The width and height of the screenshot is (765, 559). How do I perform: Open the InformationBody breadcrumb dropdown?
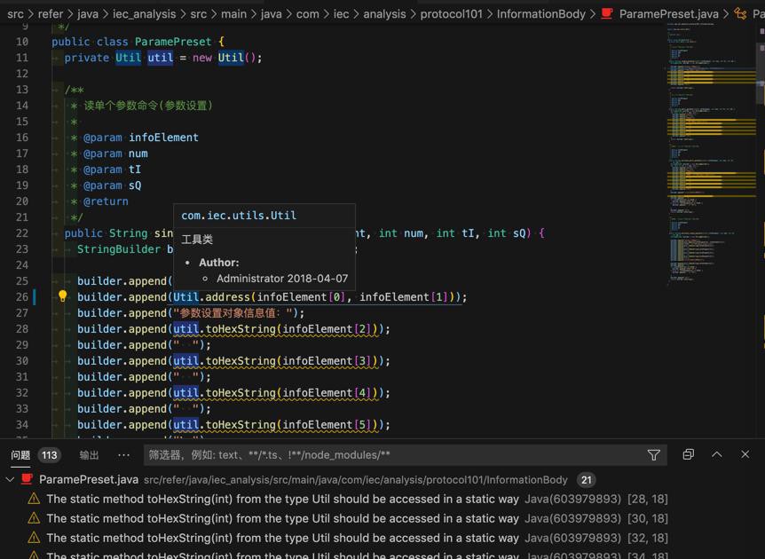click(x=540, y=14)
